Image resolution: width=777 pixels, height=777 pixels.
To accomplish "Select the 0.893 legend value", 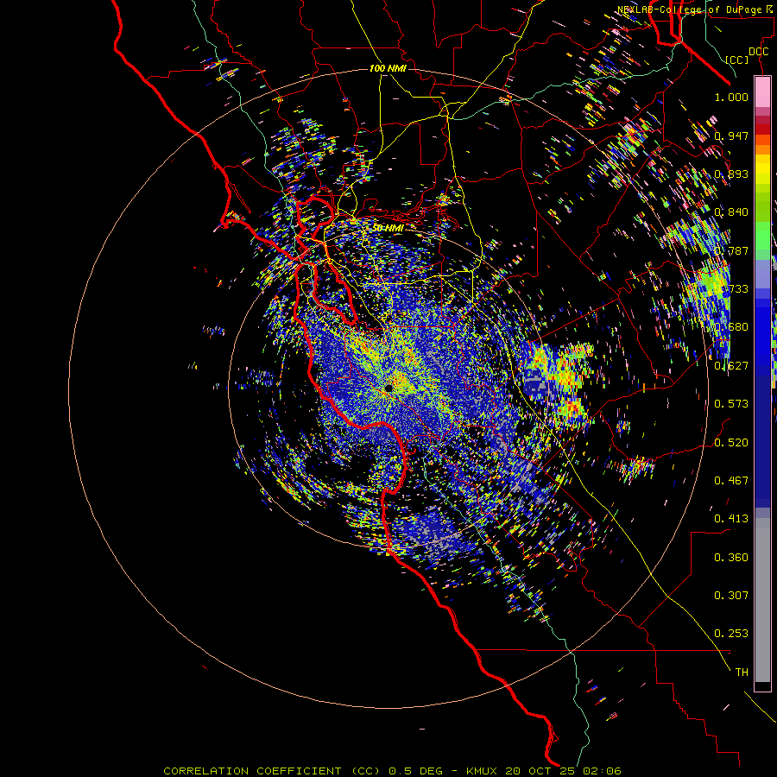I will tap(731, 174).
